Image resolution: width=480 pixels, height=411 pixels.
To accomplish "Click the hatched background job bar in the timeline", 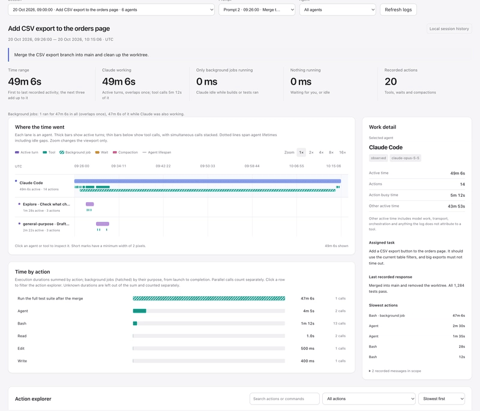I will pyautogui.click(x=208, y=190).
